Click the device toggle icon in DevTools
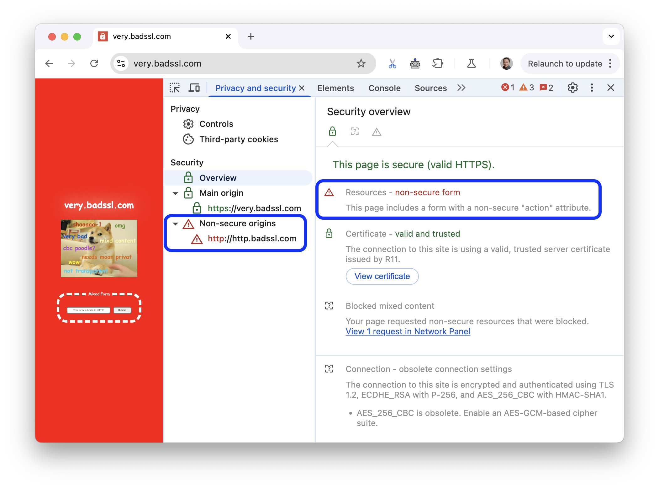The height and width of the screenshot is (489, 659). (196, 88)
